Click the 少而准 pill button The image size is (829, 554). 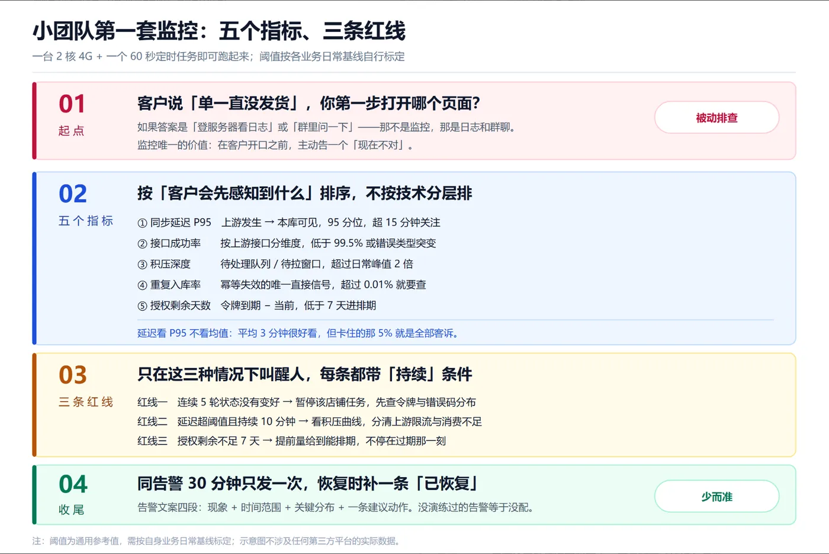[x=716, y=496]
